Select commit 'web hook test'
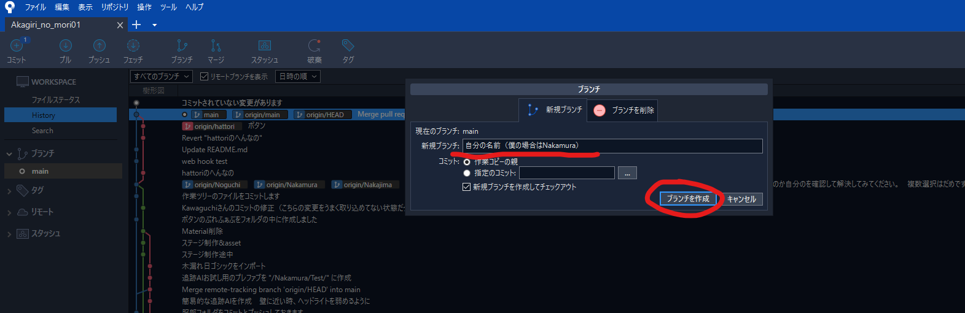 tap(205, 161)
